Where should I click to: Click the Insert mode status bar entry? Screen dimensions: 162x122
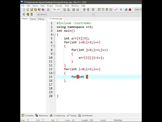103,120
